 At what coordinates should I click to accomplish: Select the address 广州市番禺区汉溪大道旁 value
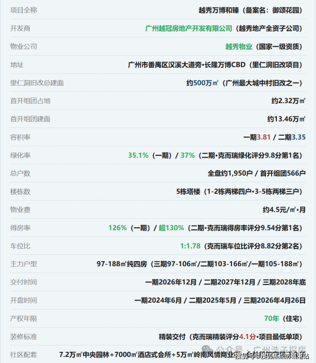164,65
